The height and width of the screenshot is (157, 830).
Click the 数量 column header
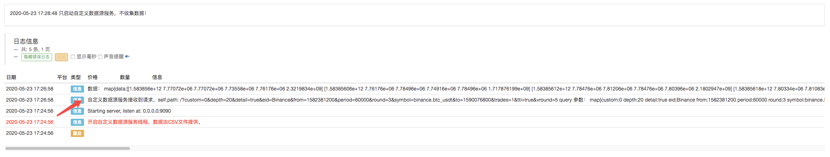125,77
